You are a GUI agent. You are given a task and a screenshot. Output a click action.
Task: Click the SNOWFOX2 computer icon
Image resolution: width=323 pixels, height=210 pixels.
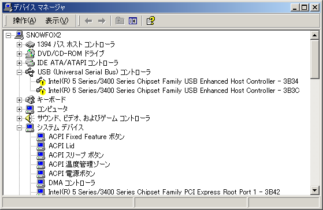(19, 35)
